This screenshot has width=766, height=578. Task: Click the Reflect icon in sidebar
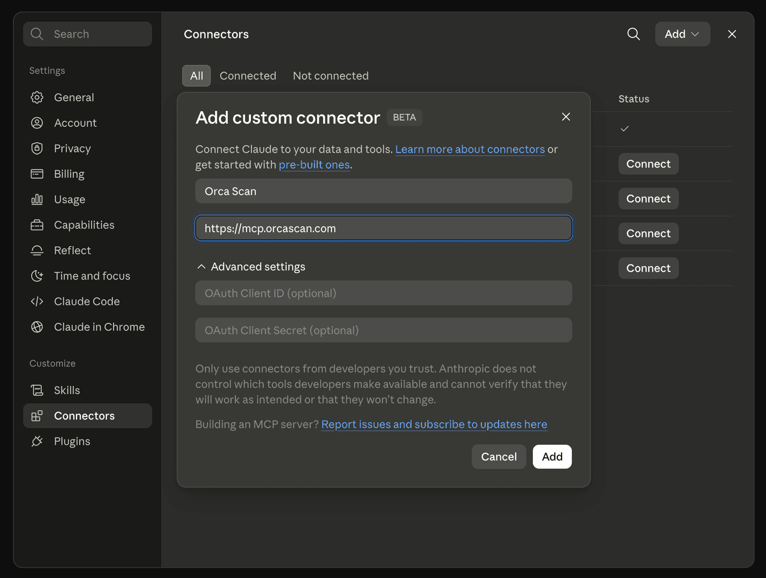37,250
